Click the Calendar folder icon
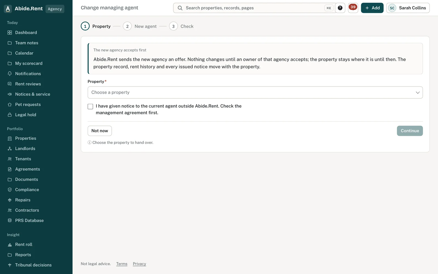Image resolution: width=438 pixels, height=274 pixels. pos(10,53)
